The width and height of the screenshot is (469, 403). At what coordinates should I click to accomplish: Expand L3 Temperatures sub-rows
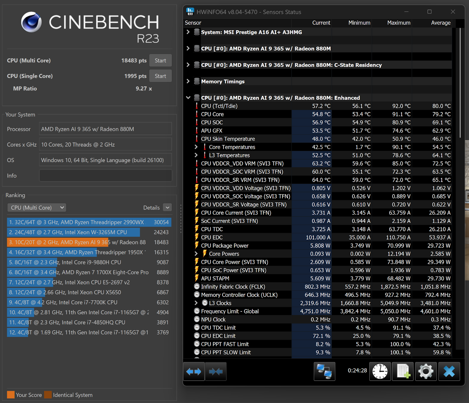(x=196, y=155)
